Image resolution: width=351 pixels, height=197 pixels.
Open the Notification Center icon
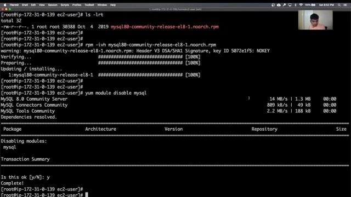tap(345, 5)
